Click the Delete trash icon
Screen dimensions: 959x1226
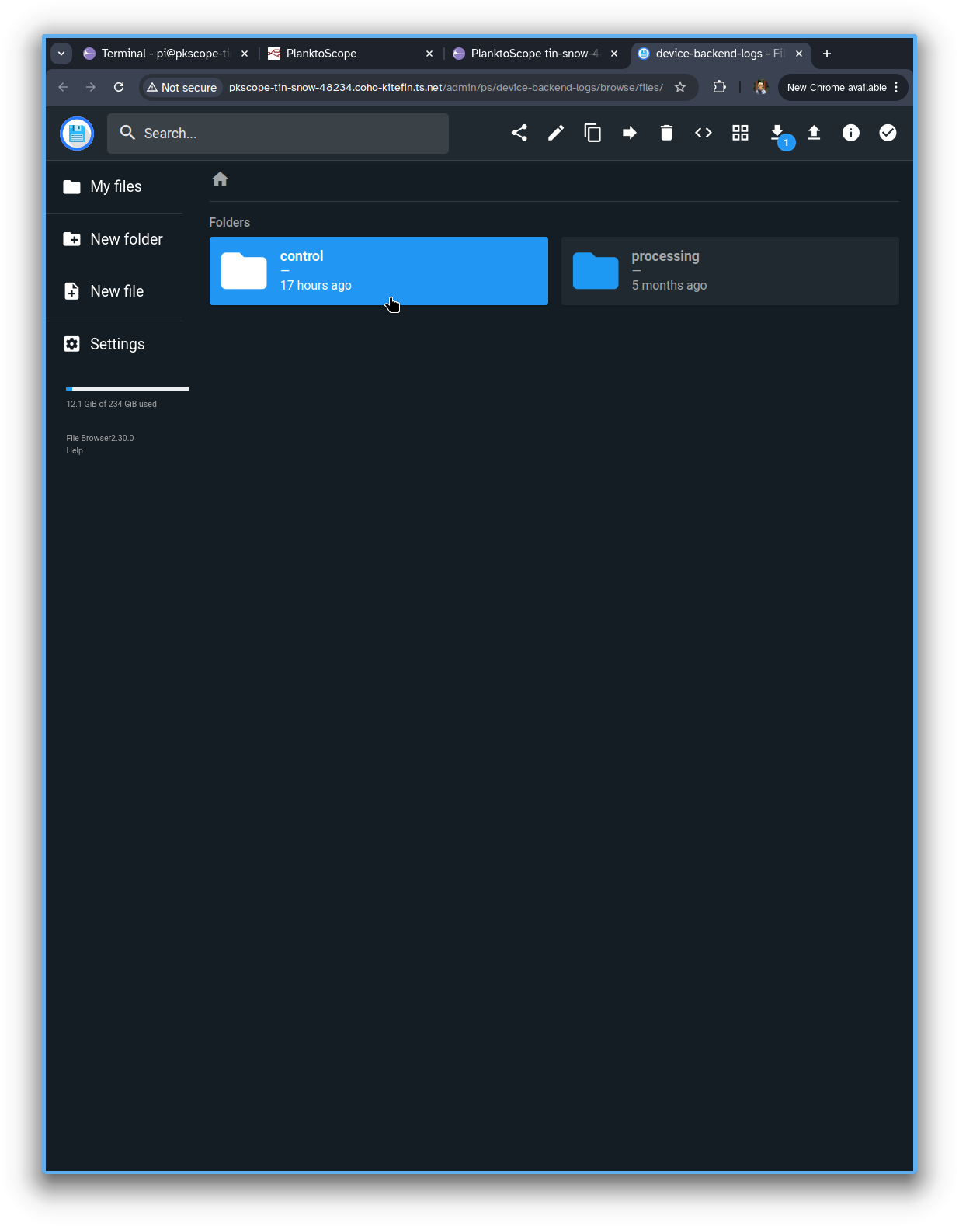[x=666, y=133]
